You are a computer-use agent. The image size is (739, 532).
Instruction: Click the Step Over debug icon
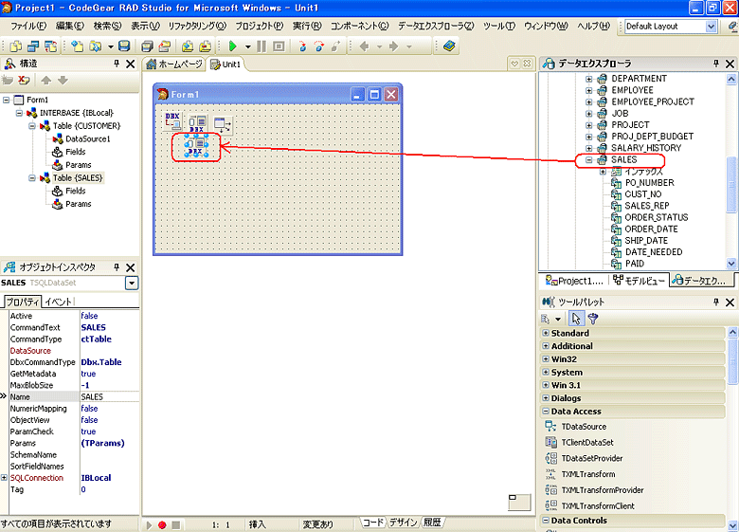319,46
